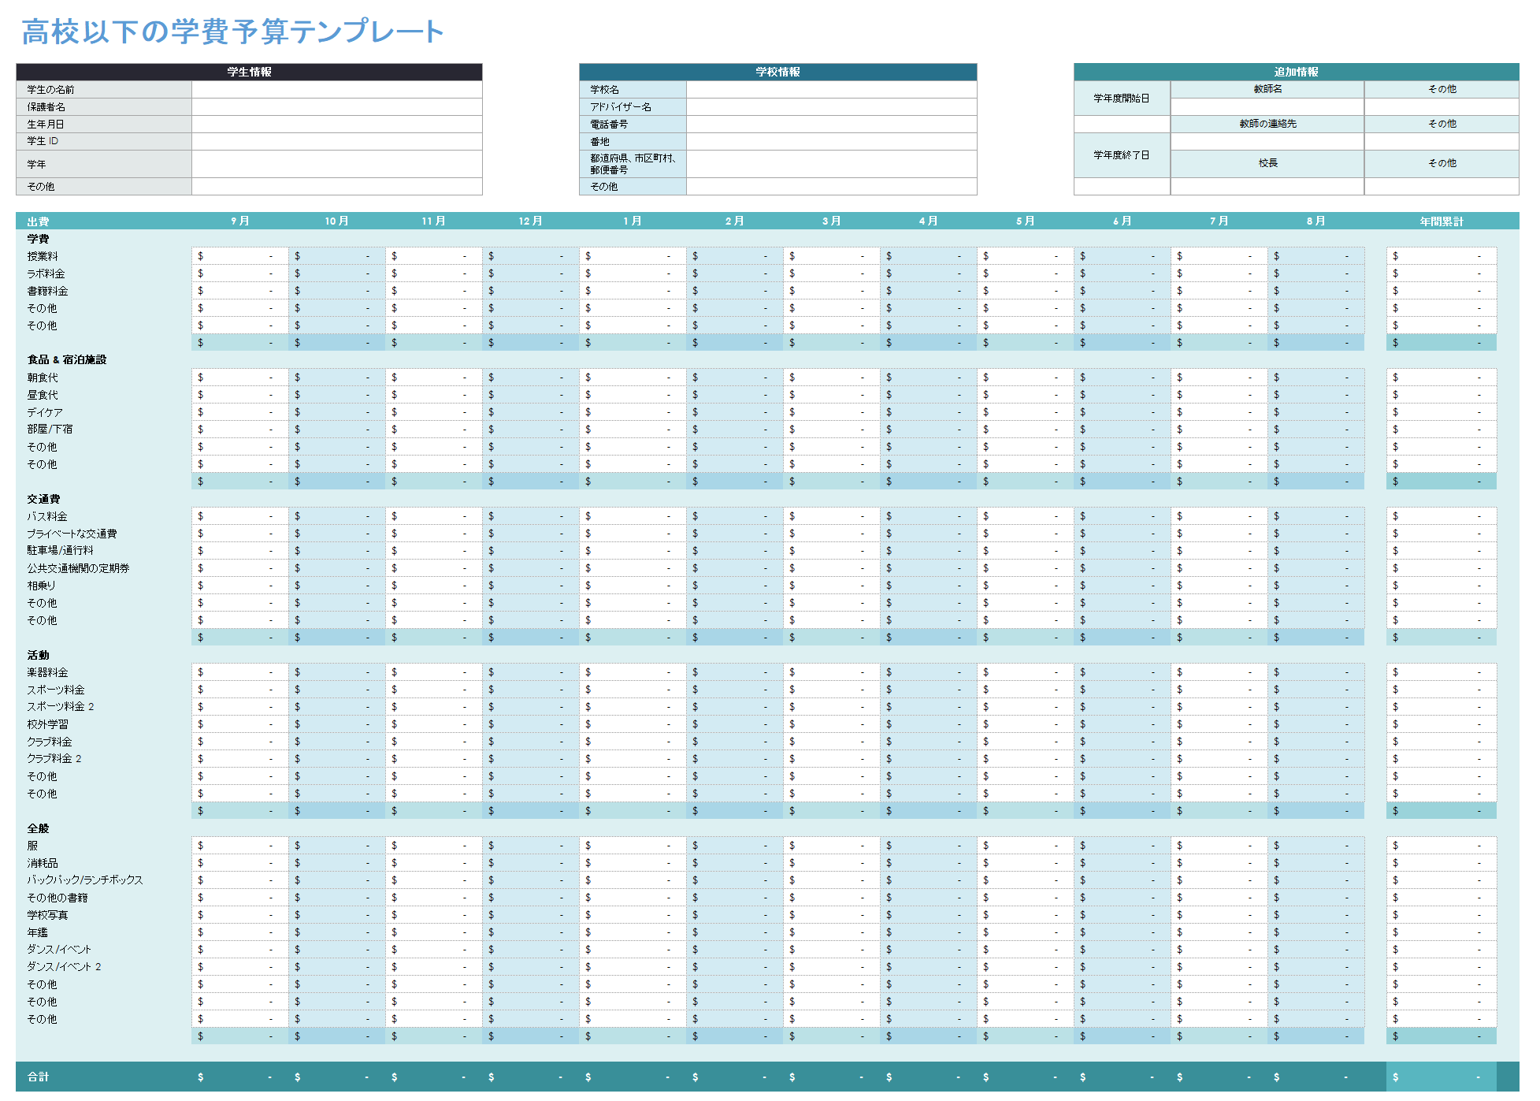The image size is (1540, 1101).
Task: Select the 1月 column header
Action: click(633, 221)
